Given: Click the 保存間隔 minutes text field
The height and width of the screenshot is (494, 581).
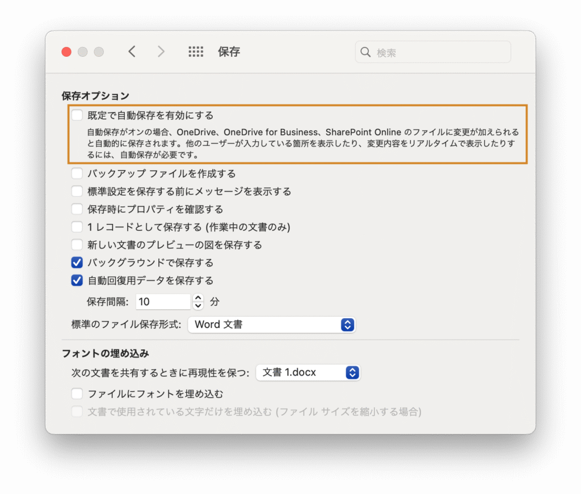Looking at the screenshot, I should point(163,302).
